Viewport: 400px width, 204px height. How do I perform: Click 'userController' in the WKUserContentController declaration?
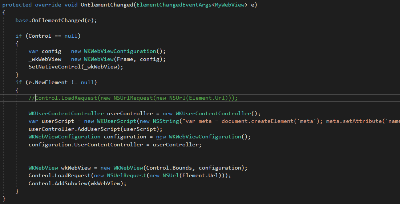point(130,113)
